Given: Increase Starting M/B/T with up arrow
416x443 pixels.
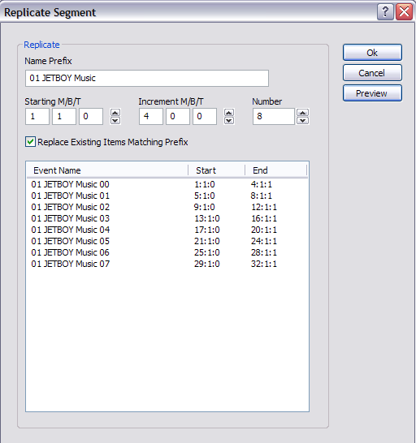Looking at the screenshot, I should 115,113.
